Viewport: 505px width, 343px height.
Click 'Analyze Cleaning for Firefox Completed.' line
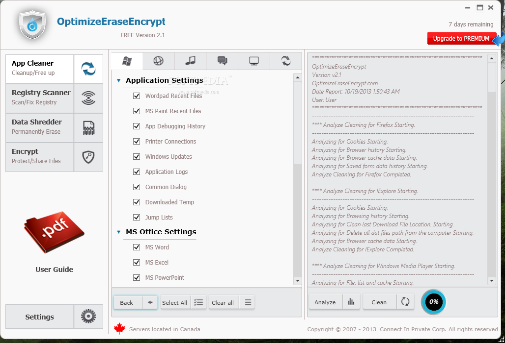click(362, 174)
